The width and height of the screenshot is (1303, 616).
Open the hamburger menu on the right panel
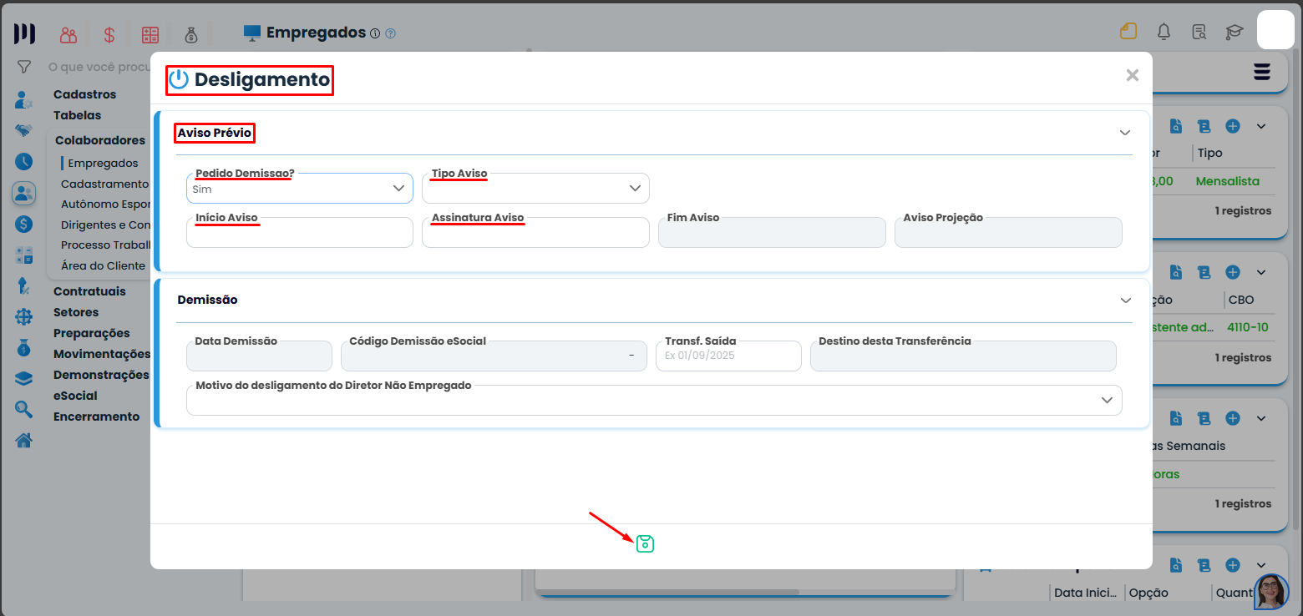(1261, 72)
